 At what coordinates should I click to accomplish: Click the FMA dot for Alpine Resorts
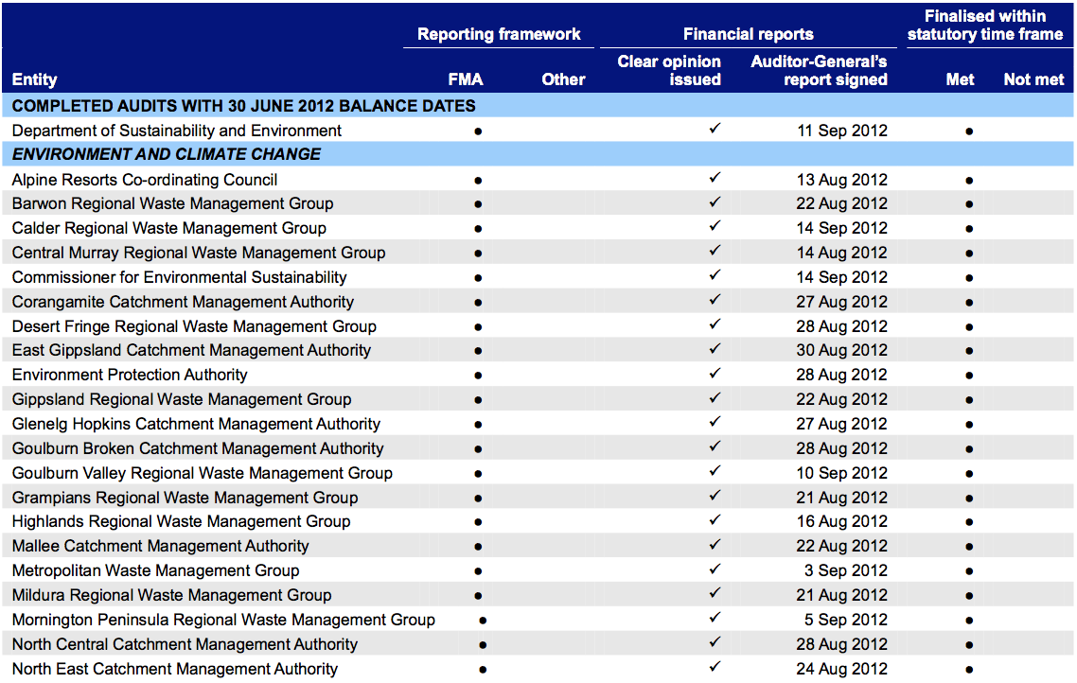click(x=478, y=181)
